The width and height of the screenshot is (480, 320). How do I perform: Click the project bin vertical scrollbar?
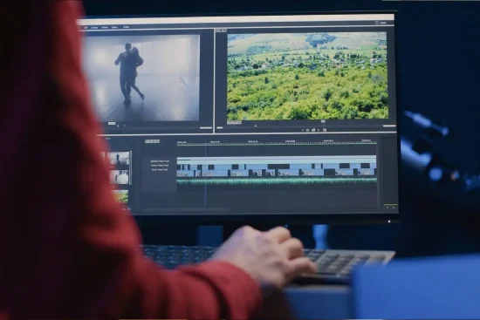coord(131,167)
